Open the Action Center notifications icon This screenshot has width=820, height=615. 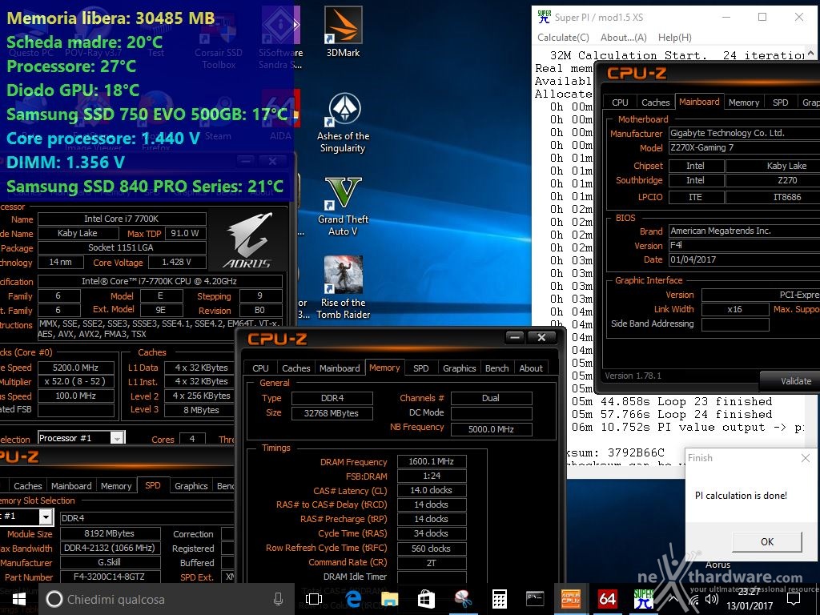coord(794,599)
